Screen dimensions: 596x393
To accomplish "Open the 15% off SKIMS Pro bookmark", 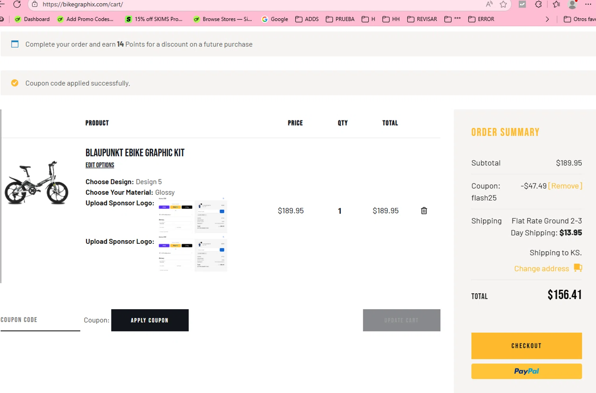I will (154, 19).
